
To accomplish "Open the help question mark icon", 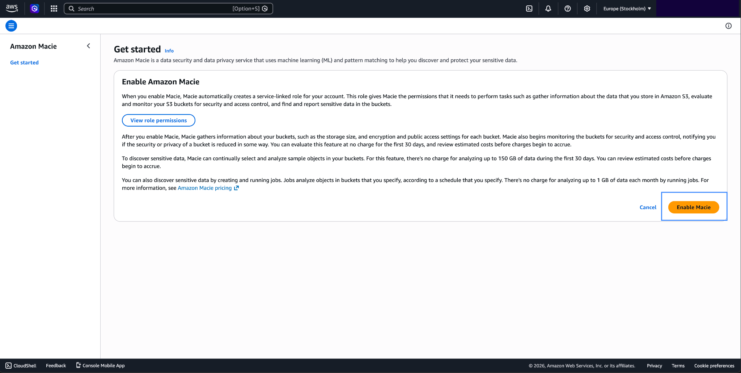I will [568, 9].
